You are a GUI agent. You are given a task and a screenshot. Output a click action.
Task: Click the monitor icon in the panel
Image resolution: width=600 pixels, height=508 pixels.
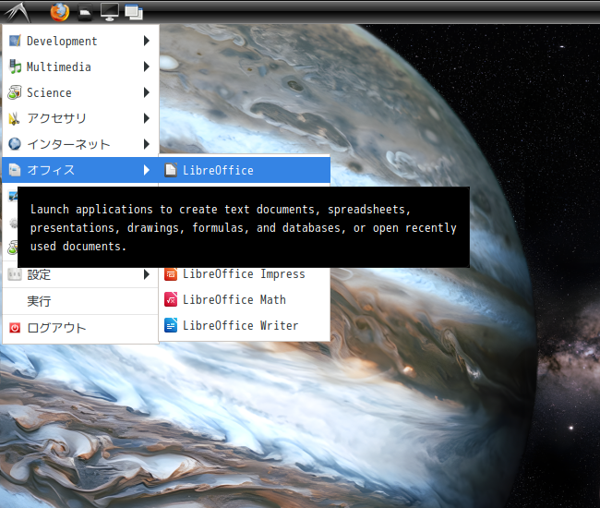(110, 12)
